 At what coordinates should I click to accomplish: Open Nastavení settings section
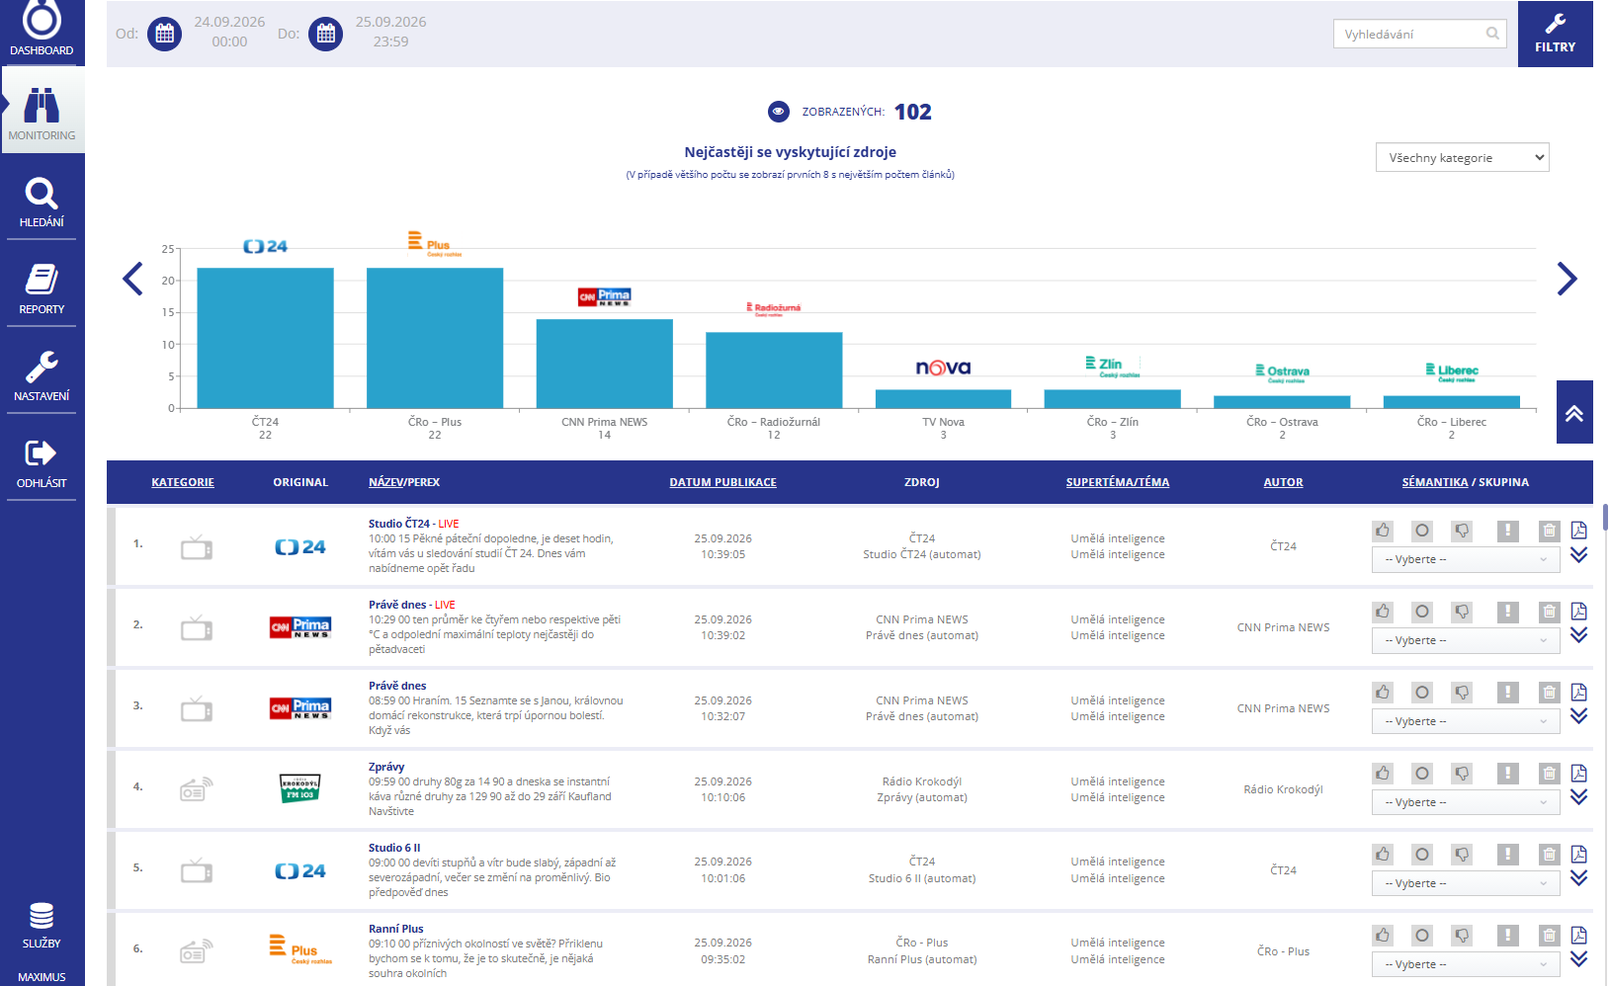point(42,375)
